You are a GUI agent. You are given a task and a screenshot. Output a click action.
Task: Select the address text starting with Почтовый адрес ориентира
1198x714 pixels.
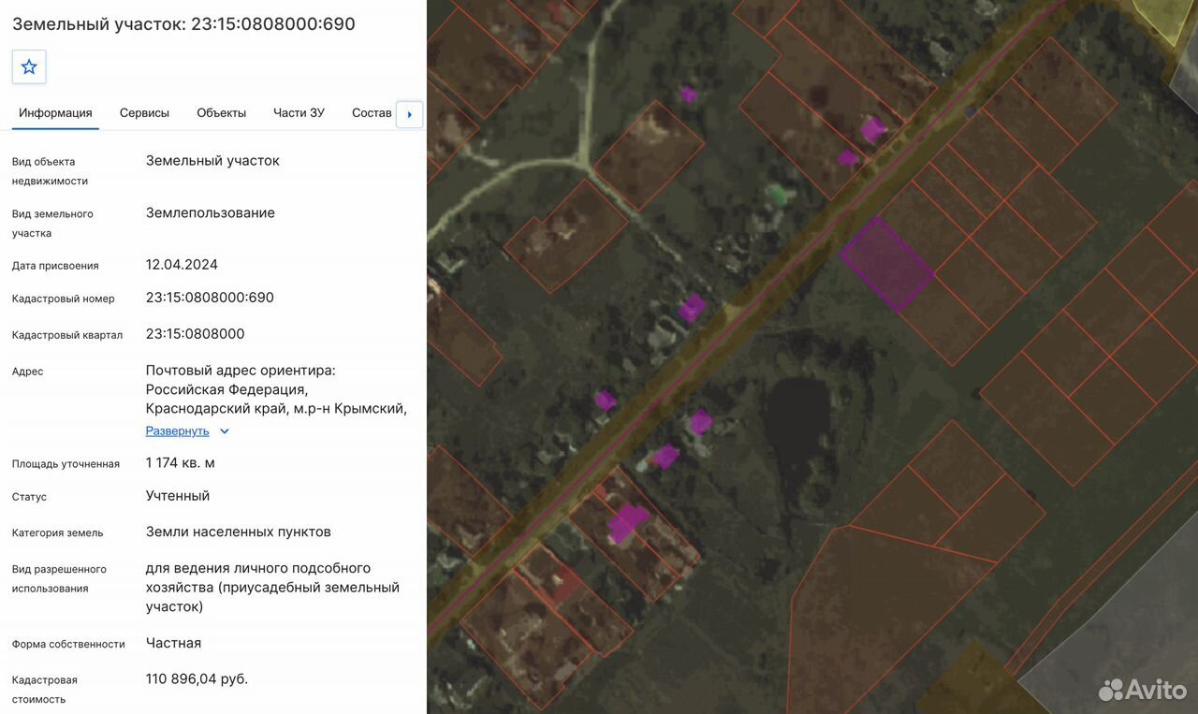[276, 389]
